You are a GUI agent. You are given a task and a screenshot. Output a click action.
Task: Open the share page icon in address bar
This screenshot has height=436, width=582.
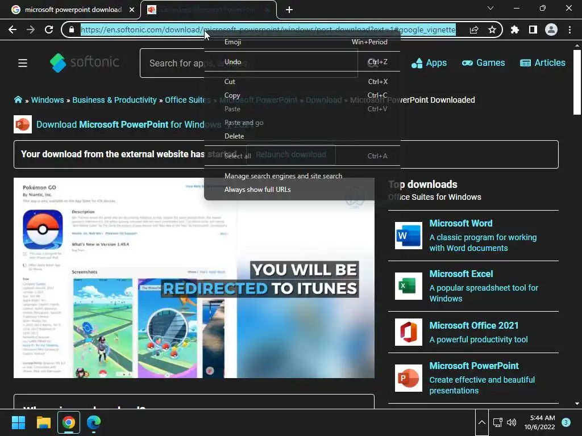coord(474,30)
